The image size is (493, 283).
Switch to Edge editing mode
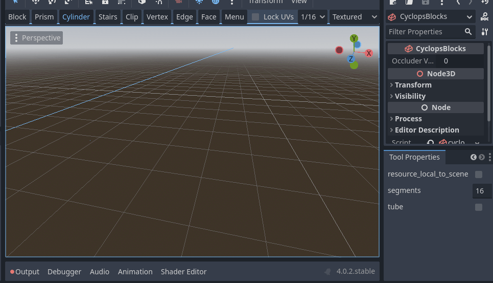[x=184, y=17]
